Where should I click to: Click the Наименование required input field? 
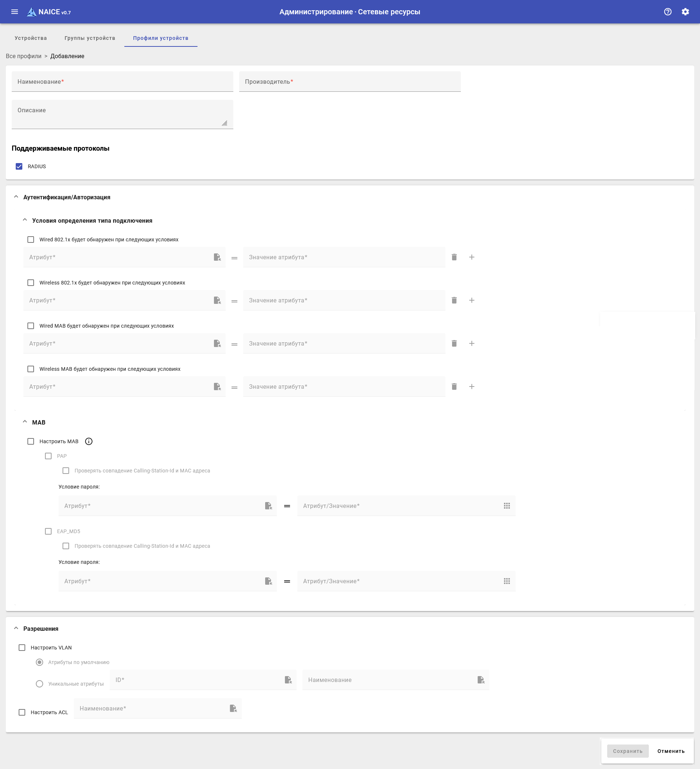tap(122, 82)
